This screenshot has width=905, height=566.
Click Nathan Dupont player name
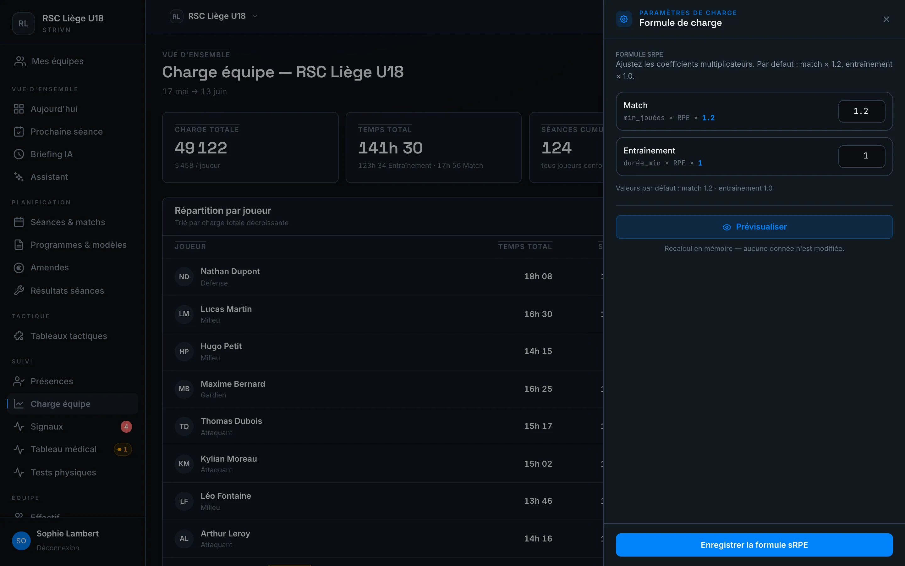click(x=230, y=271)
